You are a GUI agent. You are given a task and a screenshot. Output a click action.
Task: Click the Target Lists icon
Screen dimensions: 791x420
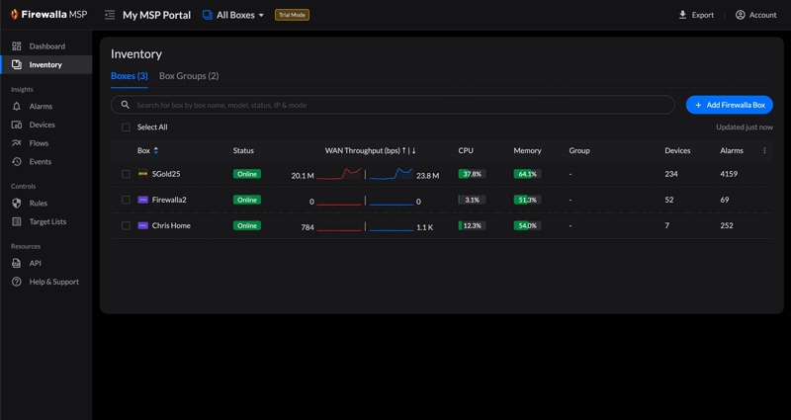click(17, 221)
